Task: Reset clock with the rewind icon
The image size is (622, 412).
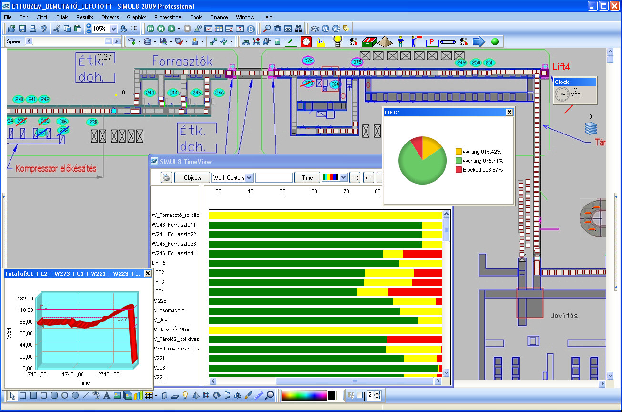Action: pyautogui.click(x=151, y=29)
